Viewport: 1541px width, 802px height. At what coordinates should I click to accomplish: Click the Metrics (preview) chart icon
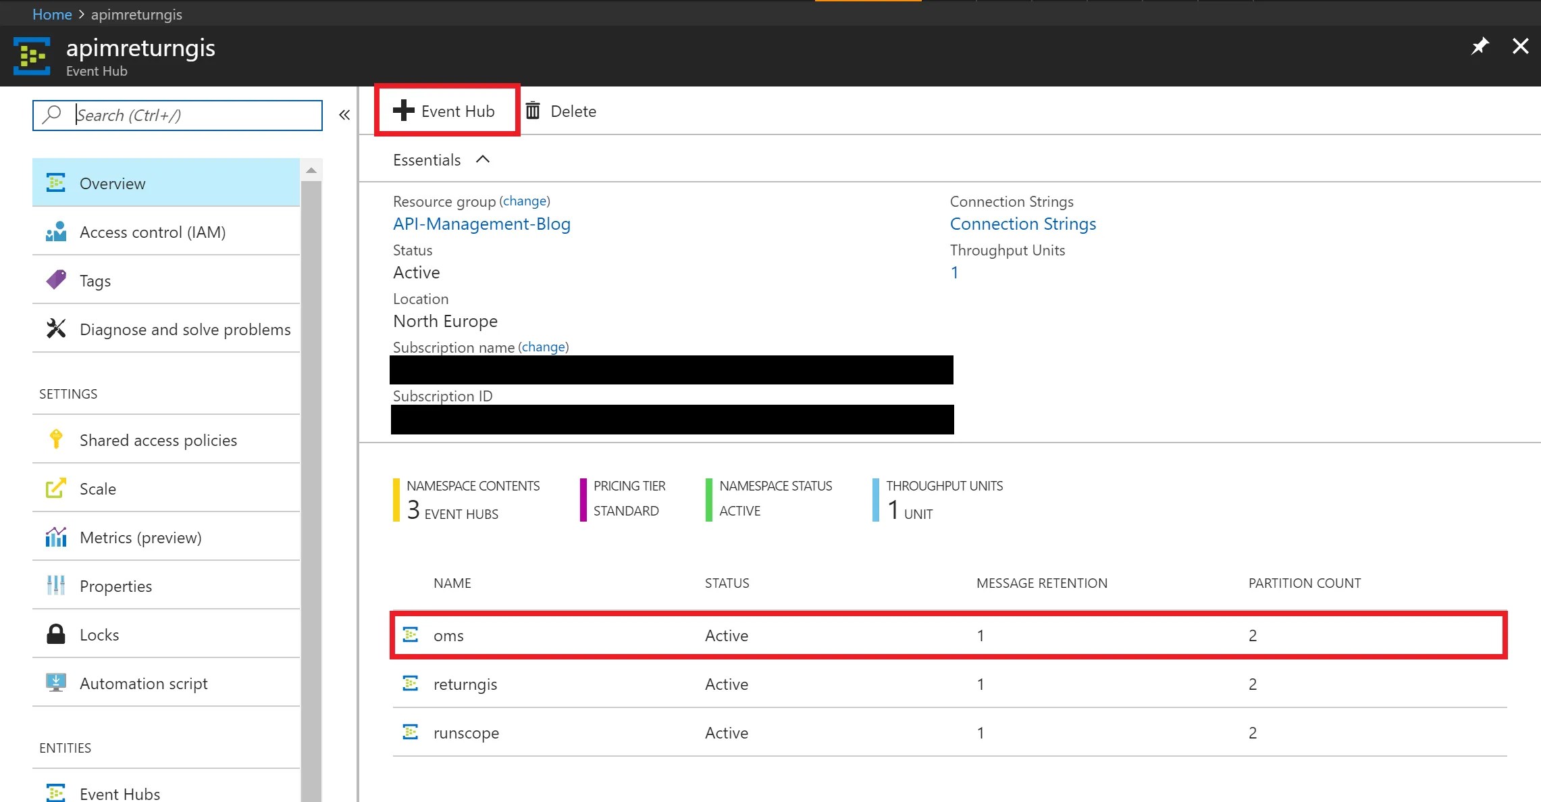pos(56,536)
